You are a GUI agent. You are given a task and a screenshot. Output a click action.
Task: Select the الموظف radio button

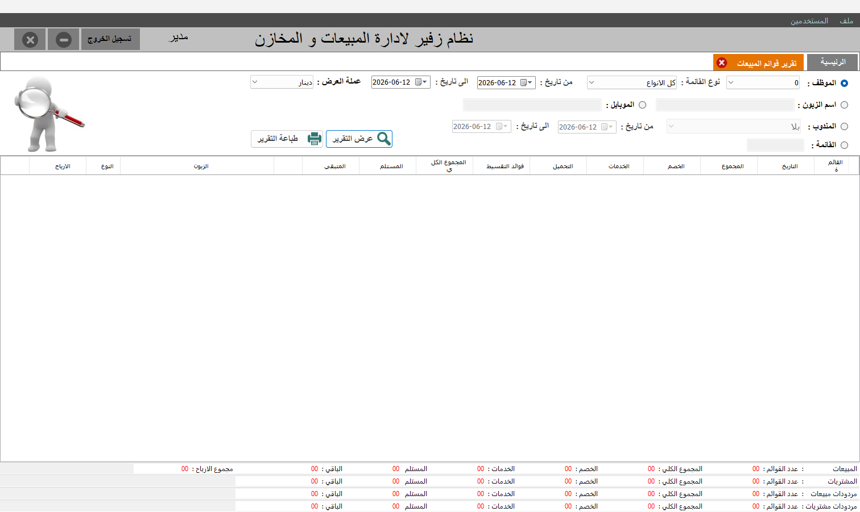pyautogui.click(x=844, y=83)
